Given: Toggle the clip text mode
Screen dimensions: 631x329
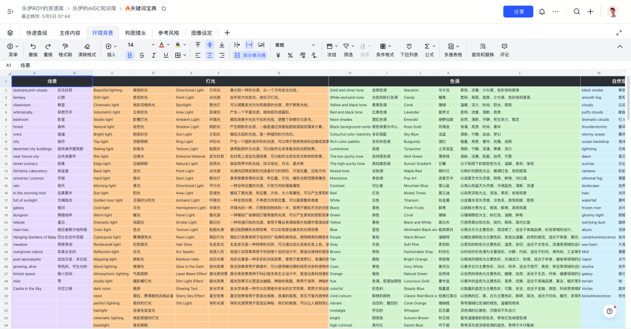Looking at the screenshot, I should pyautogui.click(x=249, y=45).
